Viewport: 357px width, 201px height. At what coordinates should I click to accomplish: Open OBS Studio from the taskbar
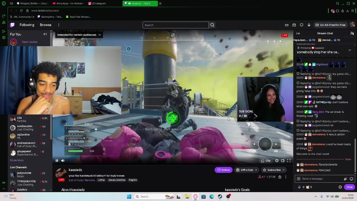(228, 197)
